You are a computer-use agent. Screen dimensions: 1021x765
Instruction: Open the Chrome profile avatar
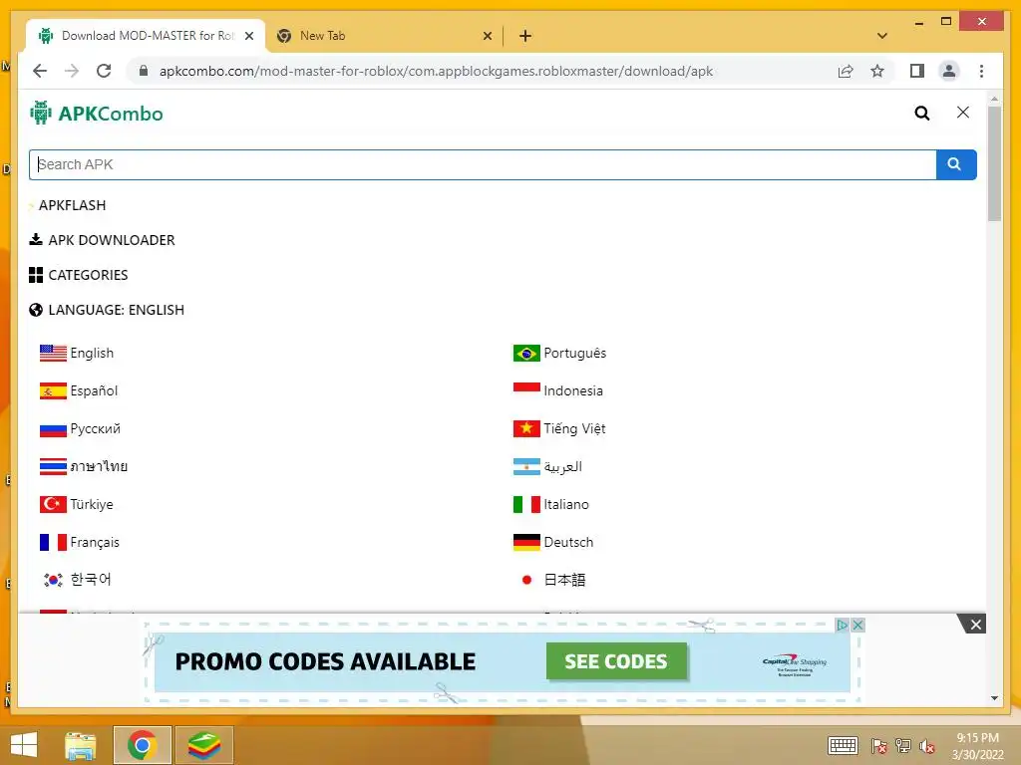[949, 71]
